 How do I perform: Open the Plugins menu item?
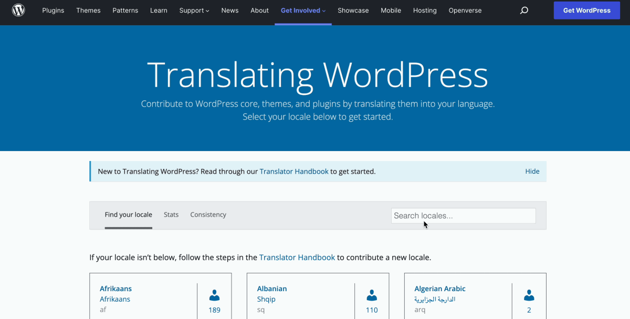click(53, 10)
